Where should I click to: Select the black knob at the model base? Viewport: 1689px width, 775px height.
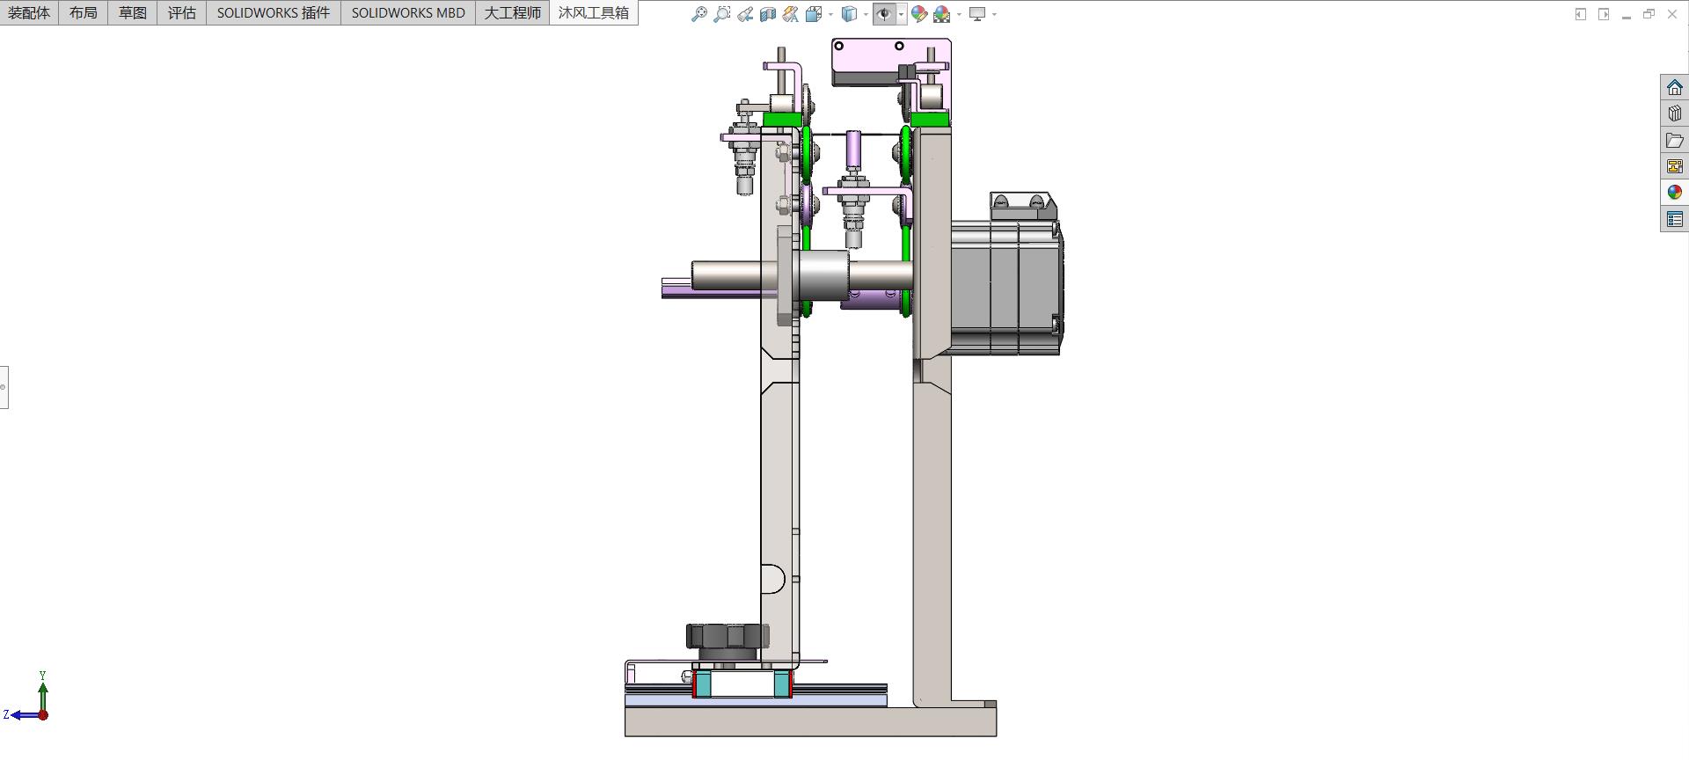point(727,641)
